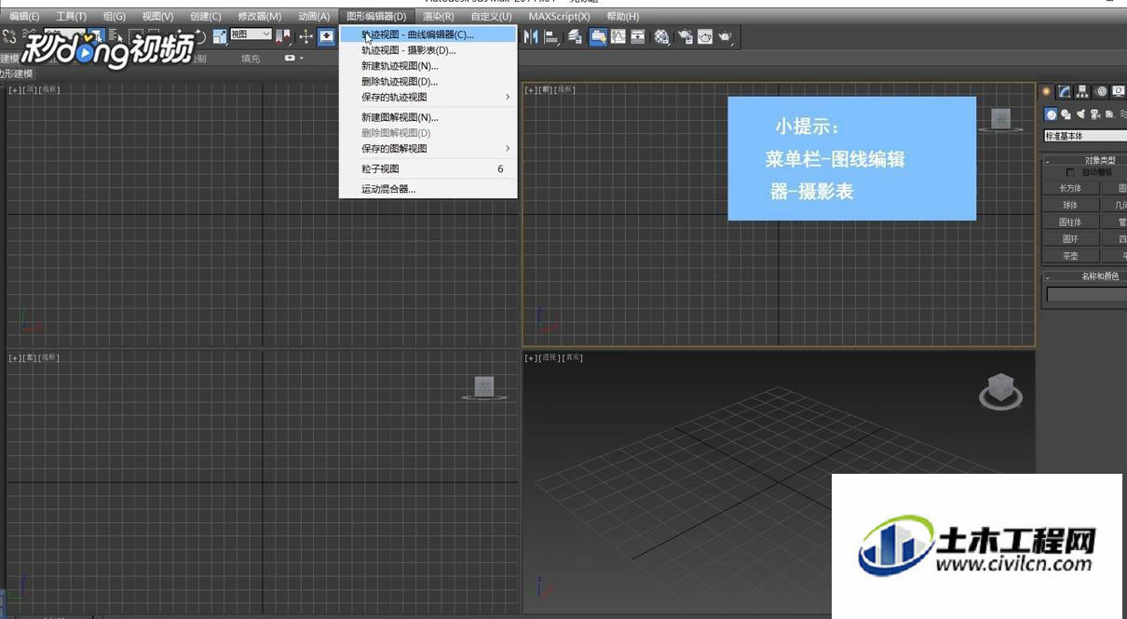The width and height of the screenshot is (1127, 619).
Task: Open the MAXScript(X) menu
Action: click(559, 17)
